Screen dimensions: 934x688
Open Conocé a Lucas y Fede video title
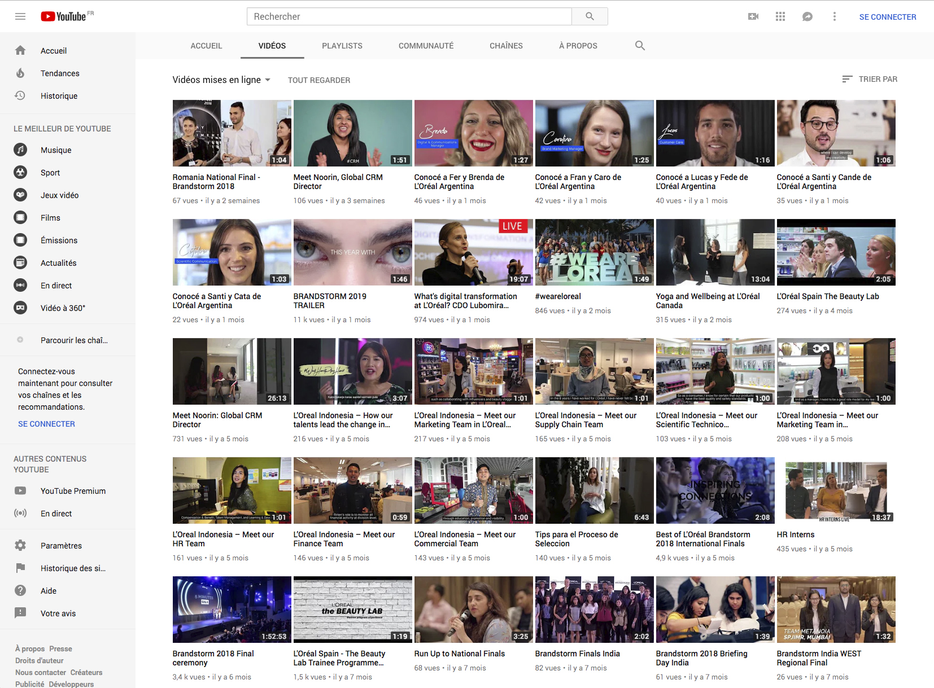click(x=702, y=182)
